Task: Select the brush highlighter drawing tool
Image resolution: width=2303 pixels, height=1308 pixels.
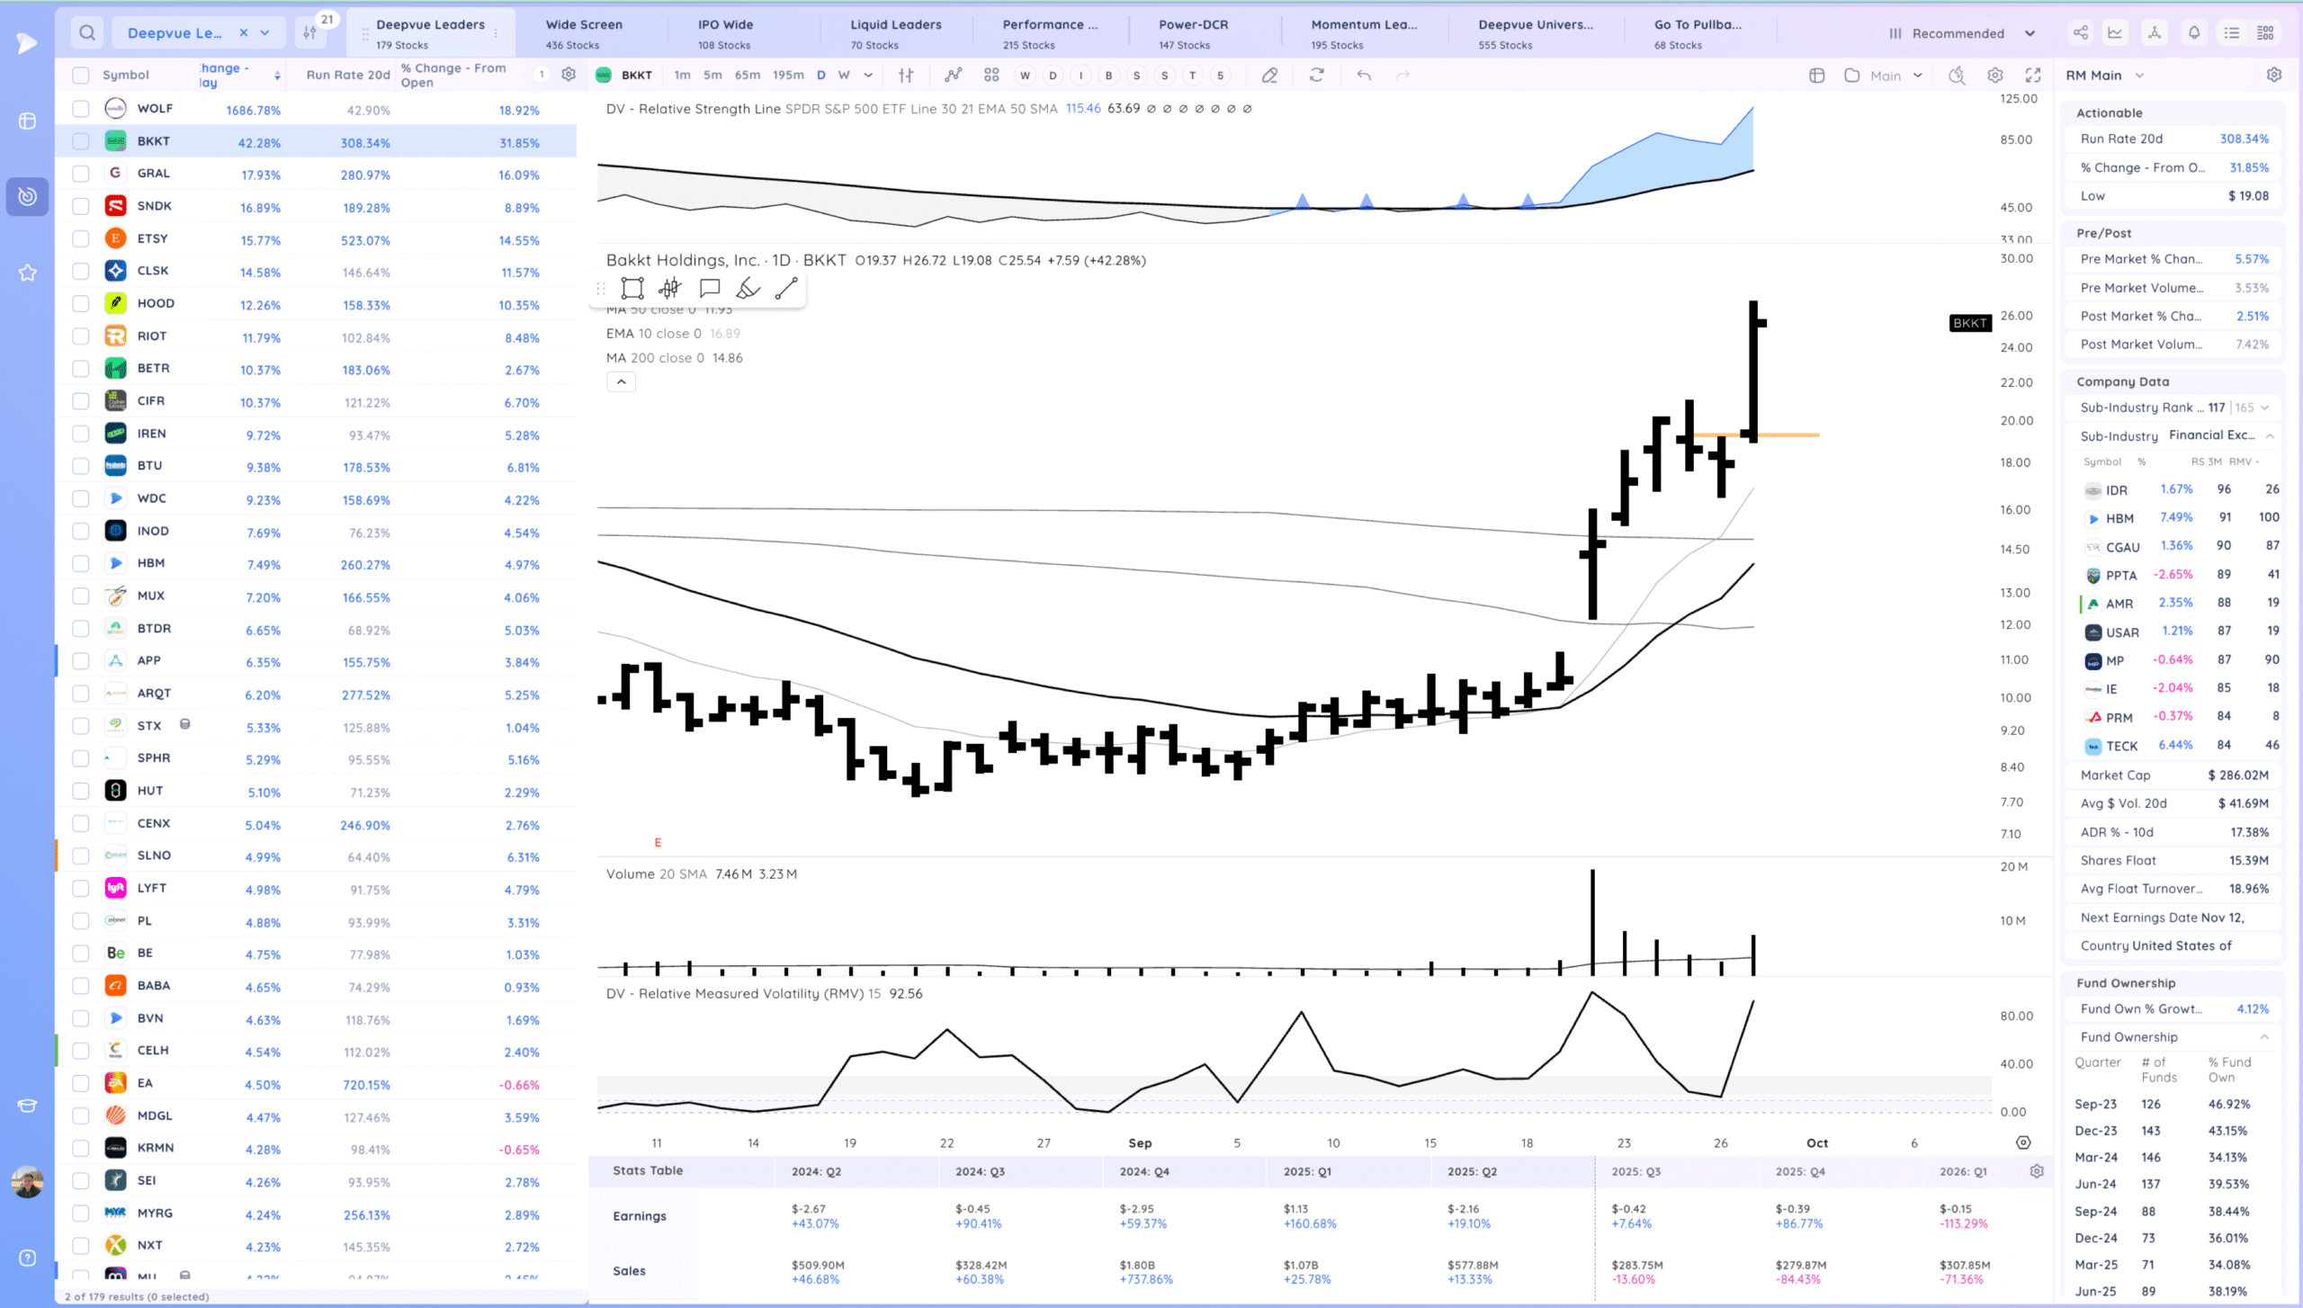Action: click(748, 289)
